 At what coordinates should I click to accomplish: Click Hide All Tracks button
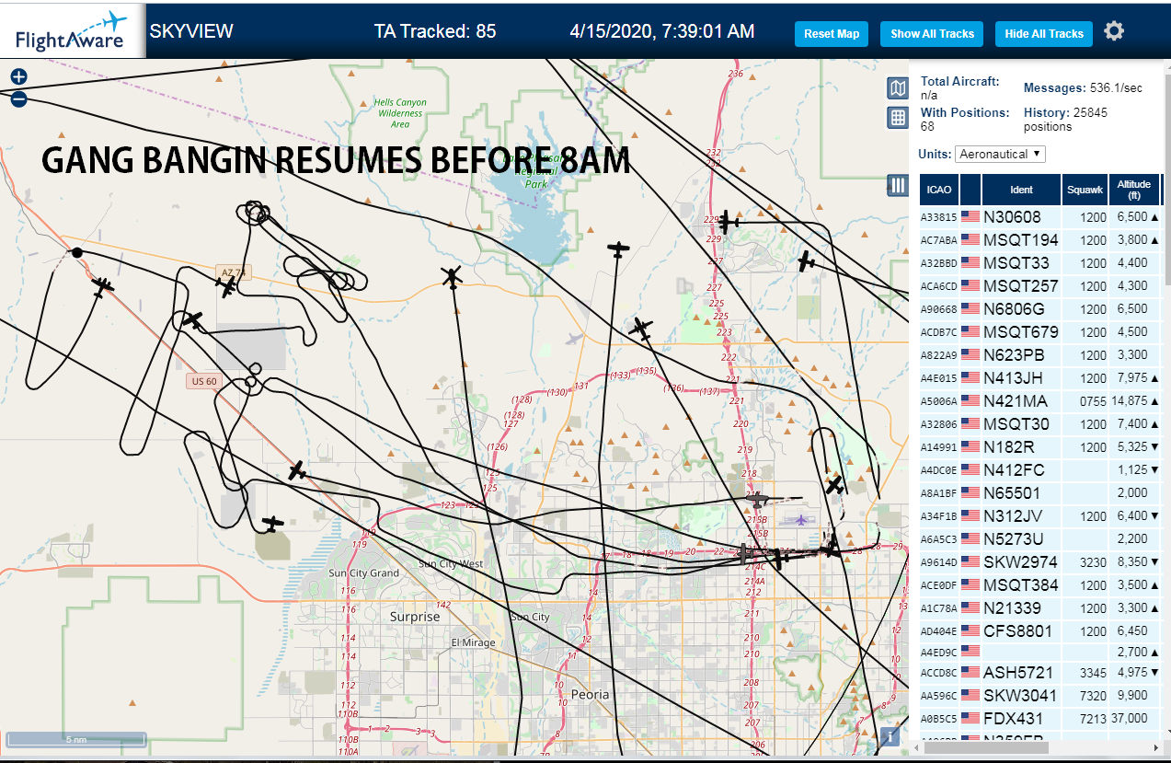click(1044, 34)
